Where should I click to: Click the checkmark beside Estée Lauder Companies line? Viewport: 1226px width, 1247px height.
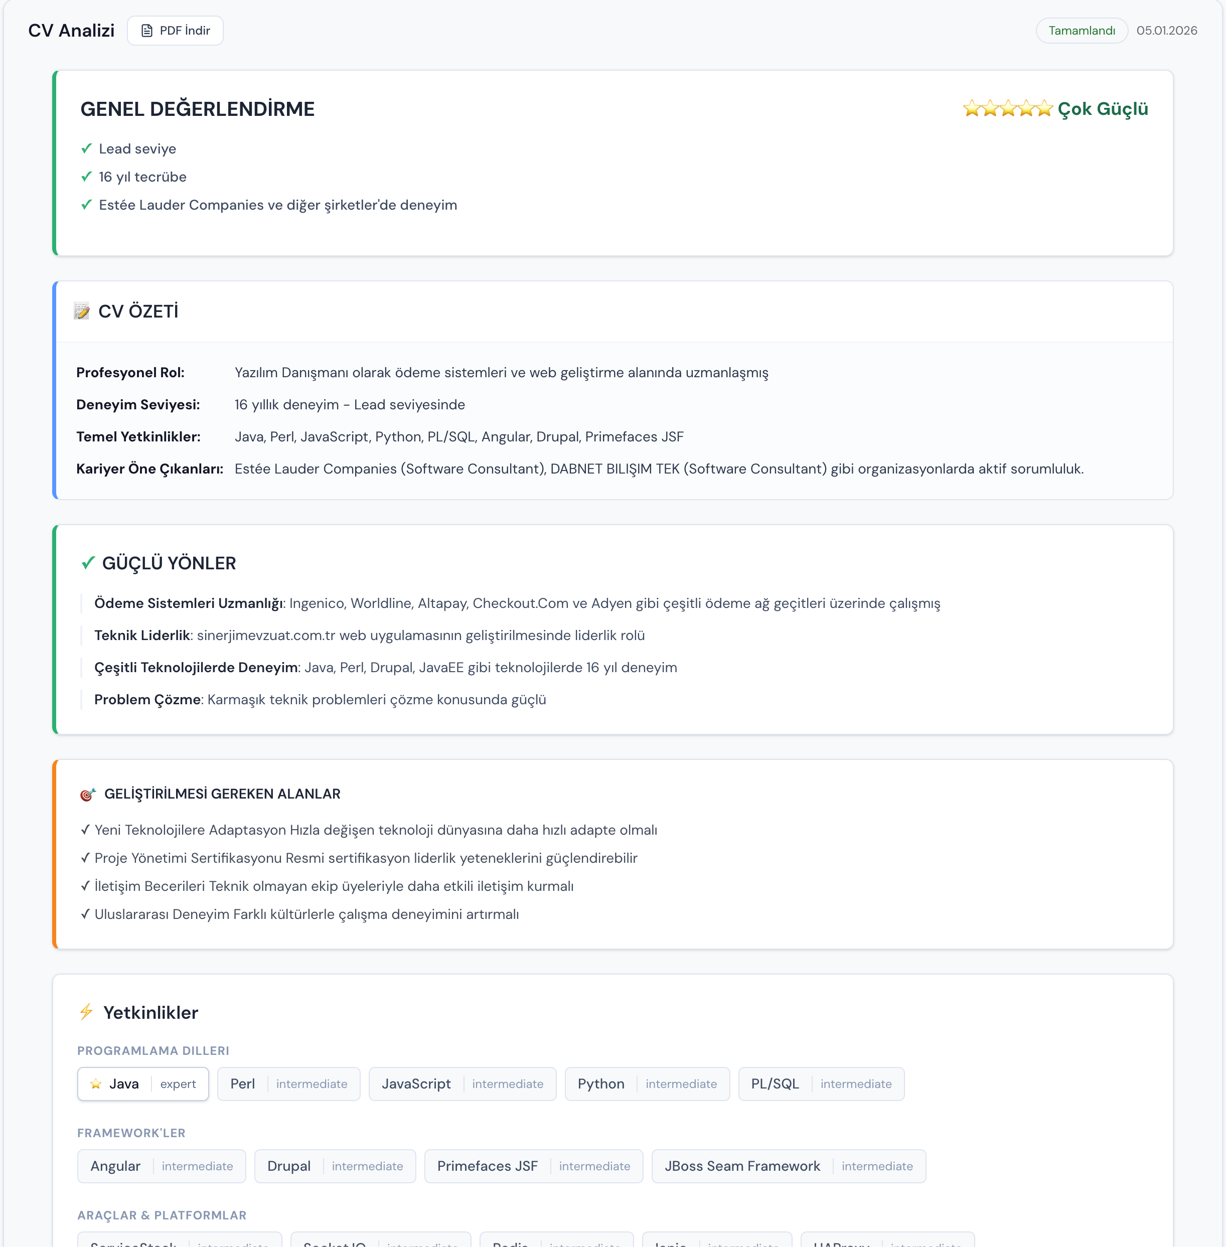[x=86, y=205]
